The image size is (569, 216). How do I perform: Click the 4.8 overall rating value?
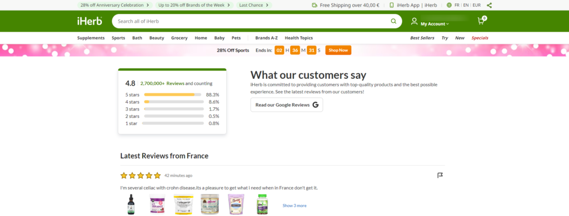click(x=130, y=83)
